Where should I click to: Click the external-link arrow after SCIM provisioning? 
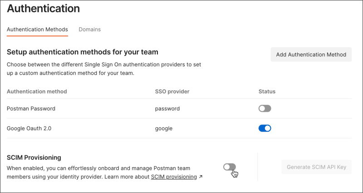(x=201, y=177)
